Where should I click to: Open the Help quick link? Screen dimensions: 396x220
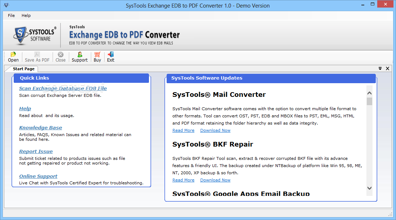(x=25, y=109)
